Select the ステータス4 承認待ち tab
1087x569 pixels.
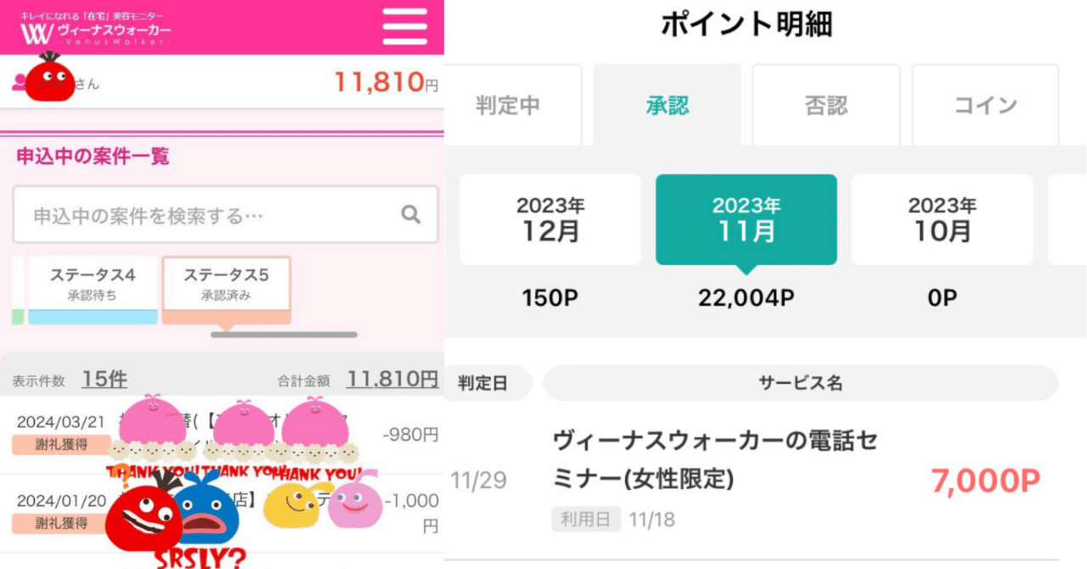coord(93,284)
